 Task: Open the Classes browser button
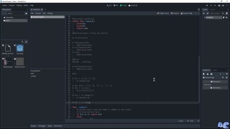pos(175,13)
